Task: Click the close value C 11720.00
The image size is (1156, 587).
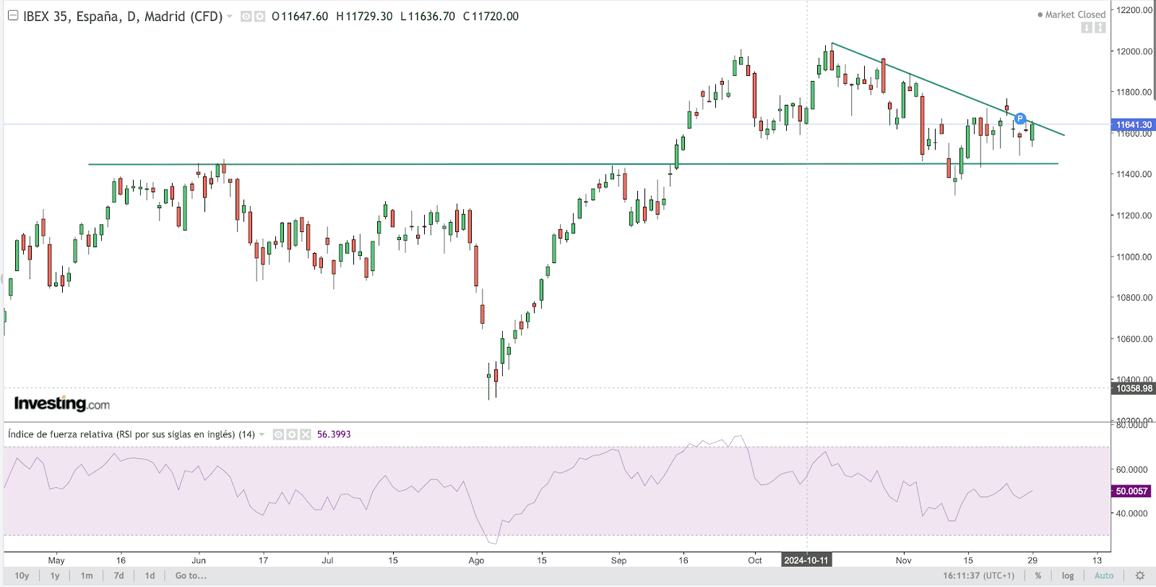Action: pyautogui.click(x=491, y=16)
